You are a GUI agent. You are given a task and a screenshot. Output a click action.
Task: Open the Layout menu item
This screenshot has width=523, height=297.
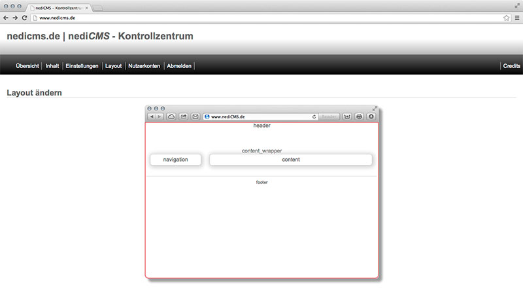113,66
